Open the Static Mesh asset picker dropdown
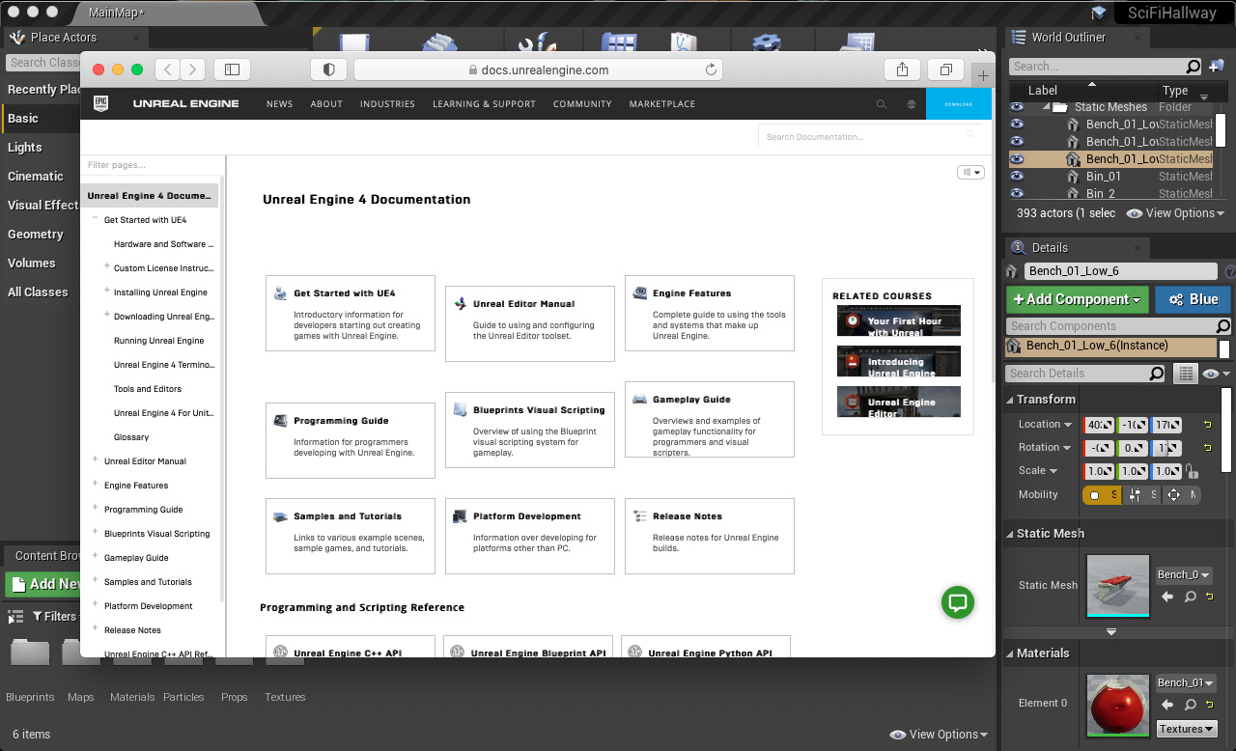 (1184, 575)
